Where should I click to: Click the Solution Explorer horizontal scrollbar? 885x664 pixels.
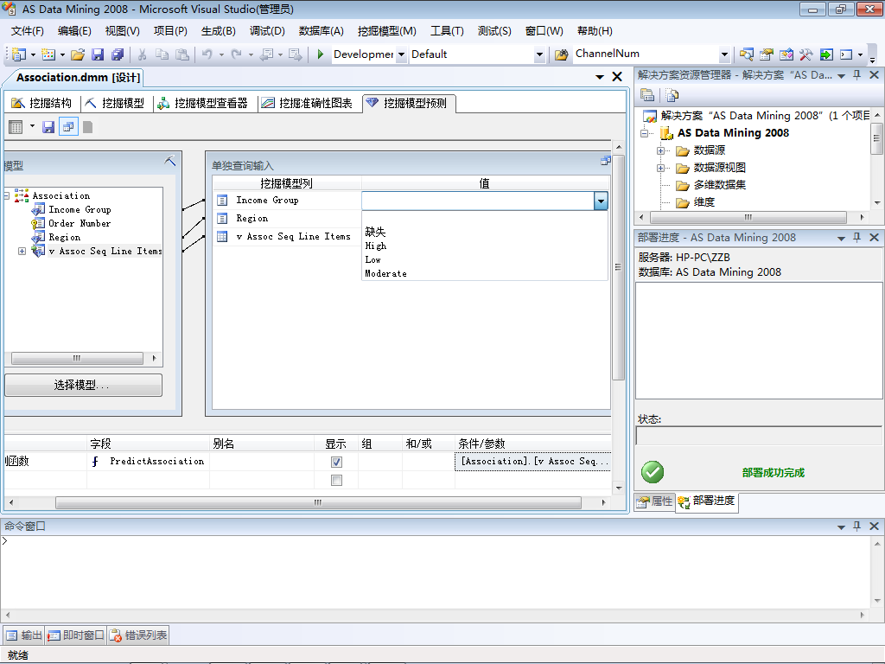[748, 217]
